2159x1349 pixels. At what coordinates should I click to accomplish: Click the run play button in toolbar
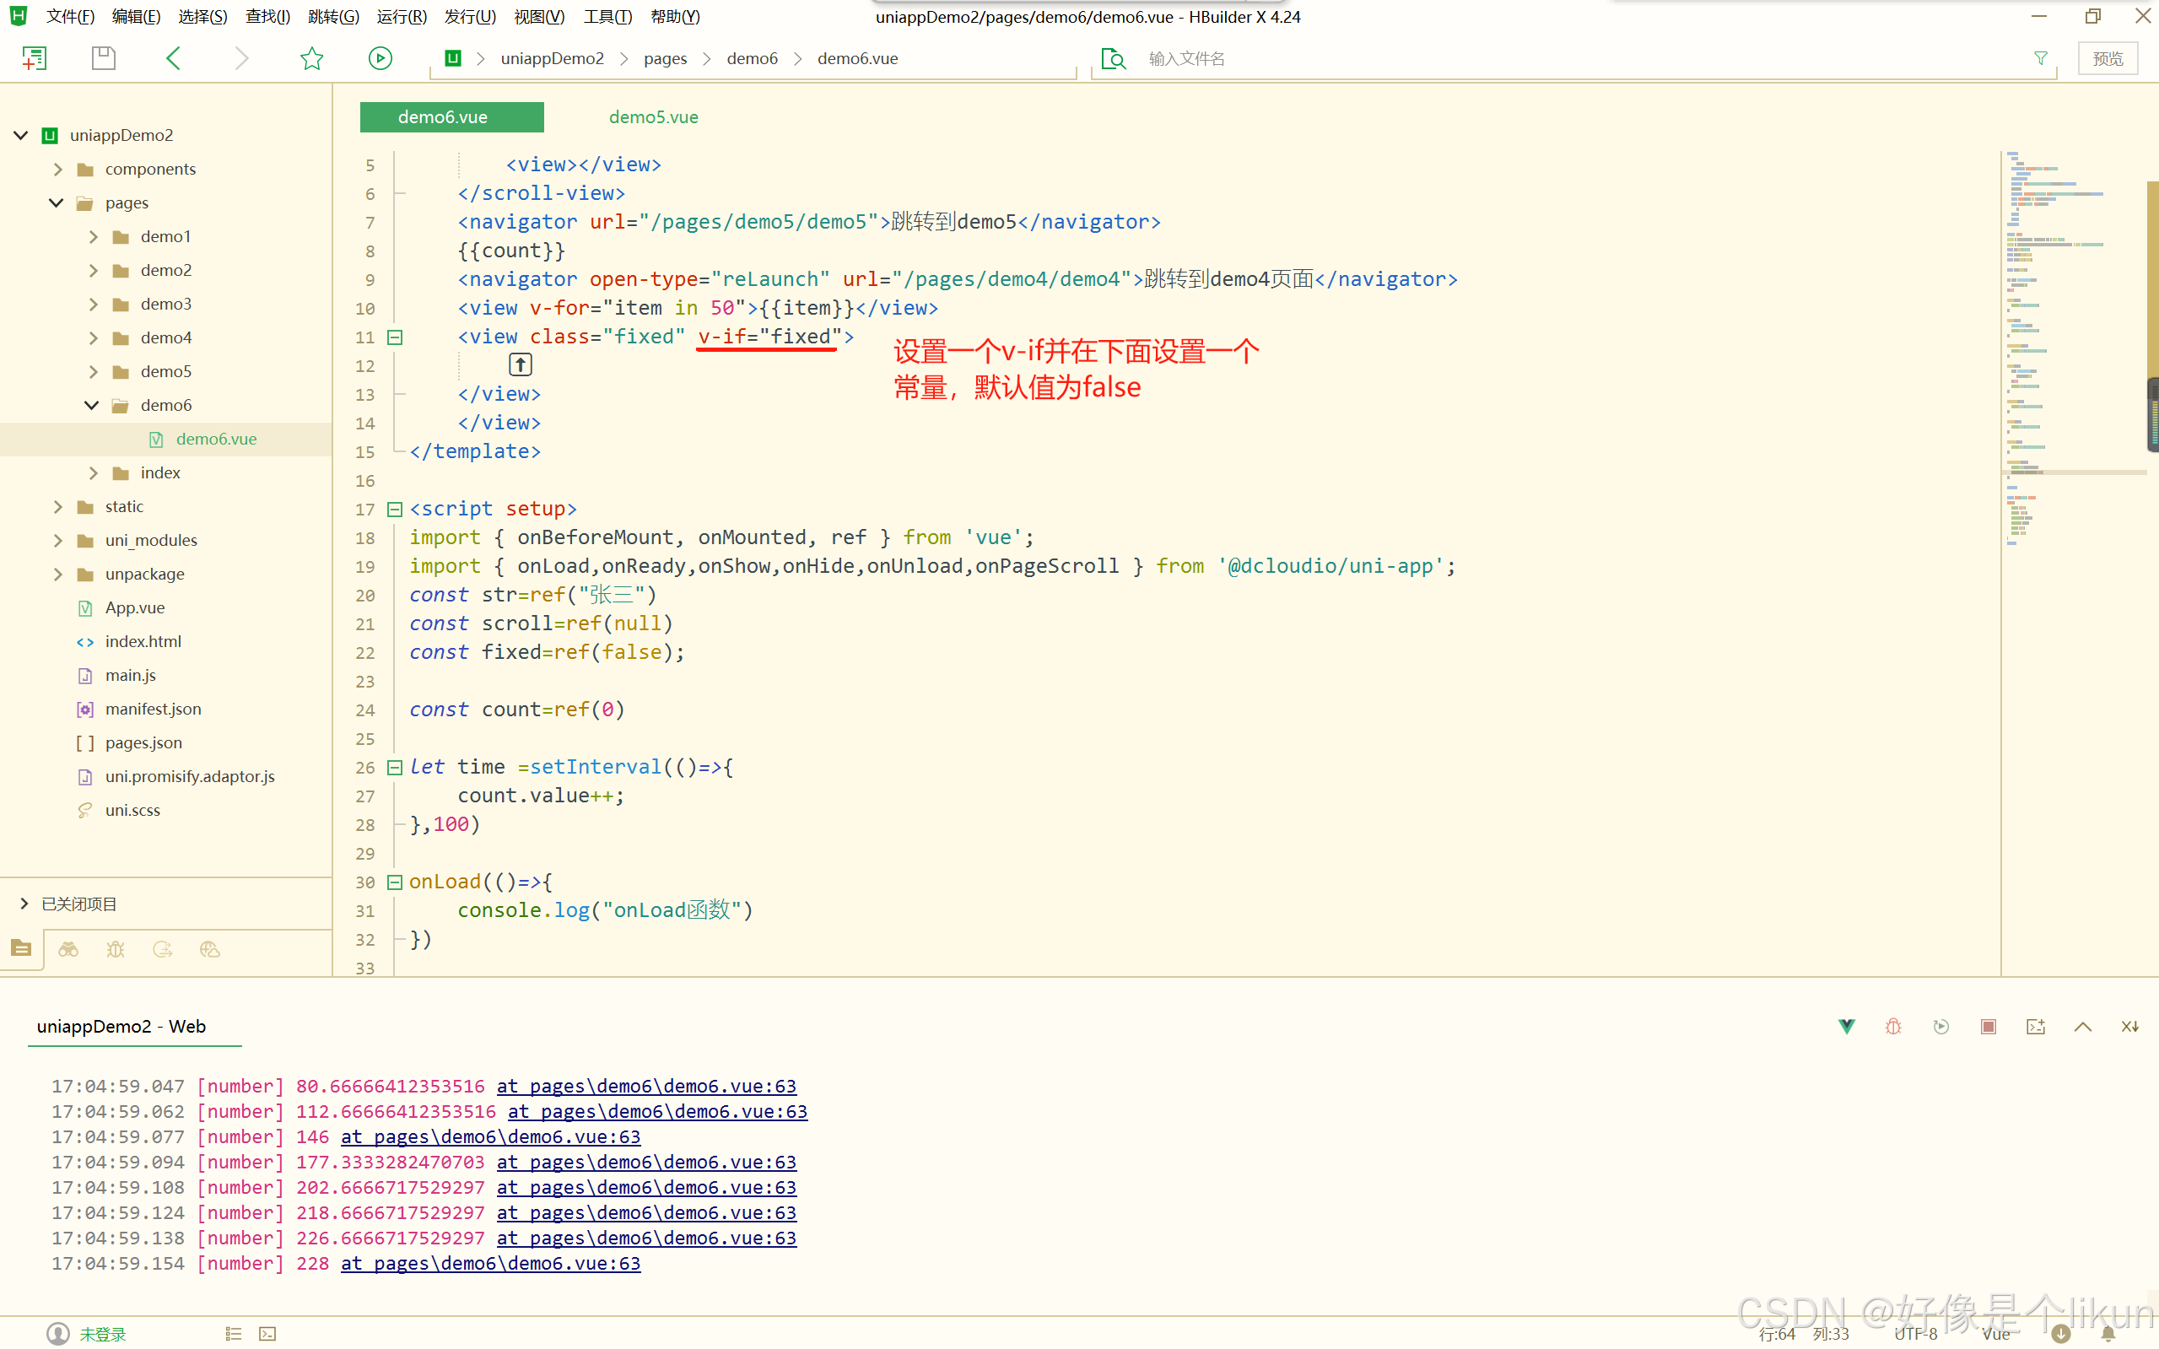(x=380, y=59)
